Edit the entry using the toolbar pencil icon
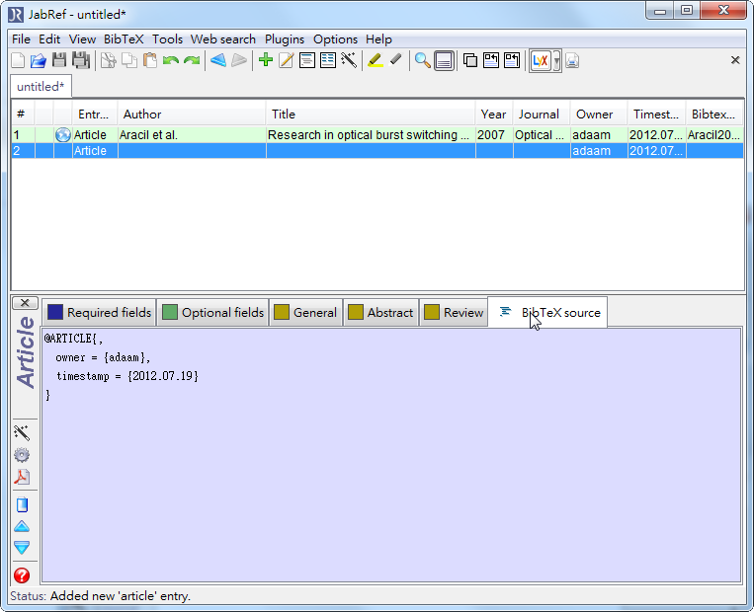The width and height of the screenshot is (754, 612). [287, 60]
